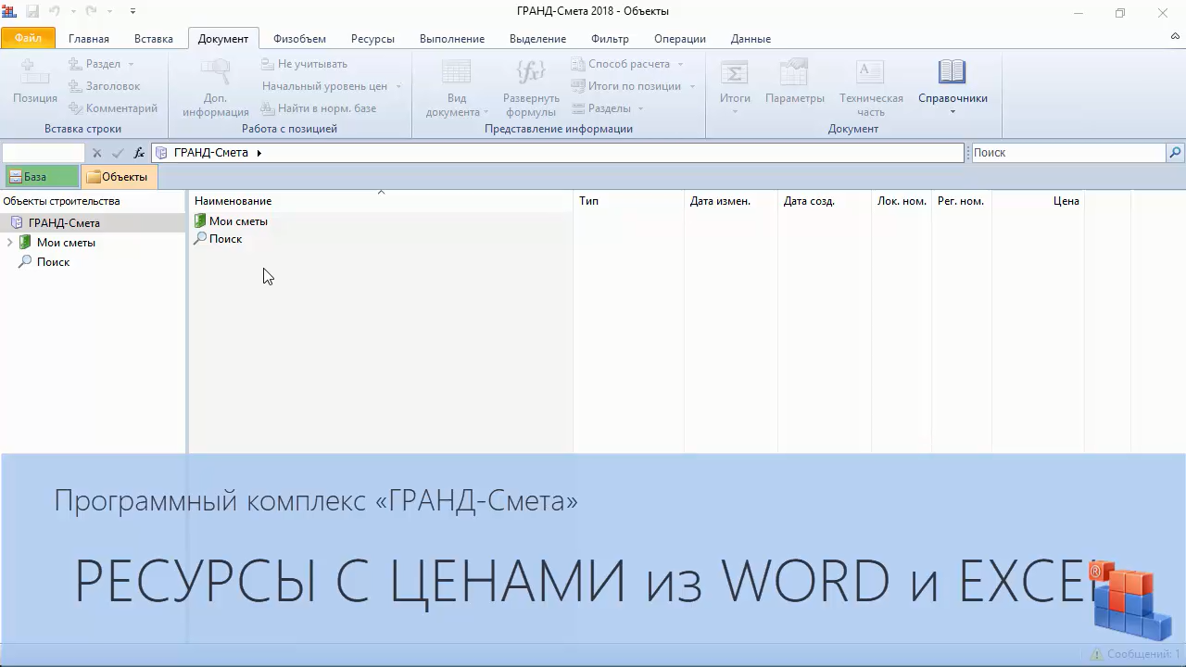Click the empty name box left of fx
The height and width of the screenshot is (667, 1186).
[x=44, y=153]
